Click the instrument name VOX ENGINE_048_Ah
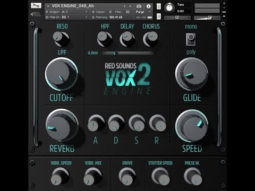This screenshot has width=255, height=191. click(73, 6)
